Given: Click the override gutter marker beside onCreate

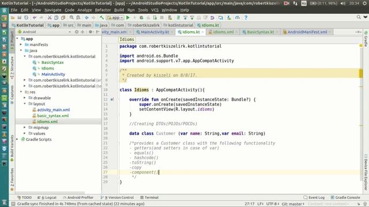Looking at the screenshot, I should click(112, 99).
